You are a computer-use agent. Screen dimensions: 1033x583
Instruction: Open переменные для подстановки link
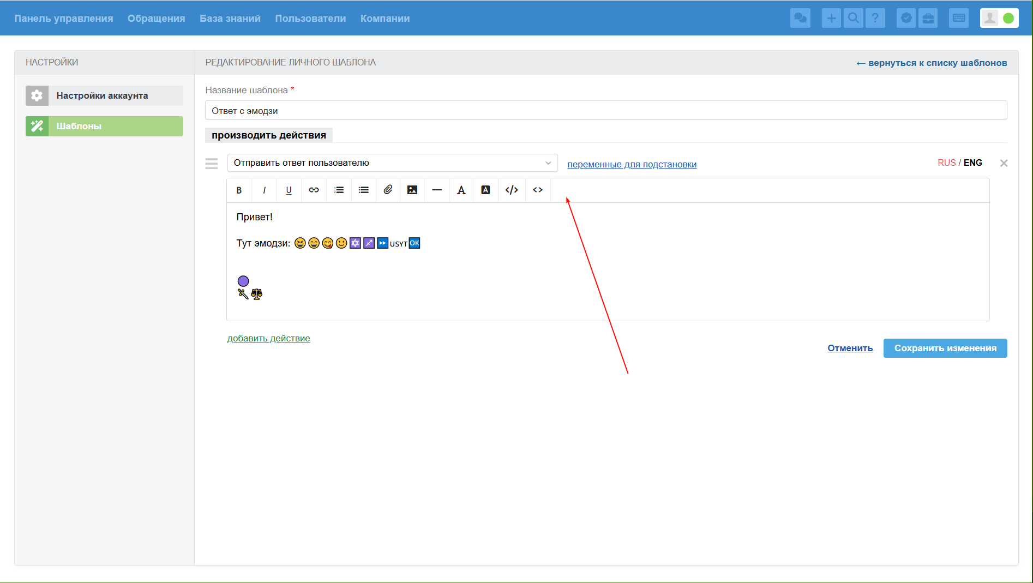coord(632,164)
